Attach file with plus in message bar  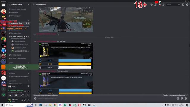[35, 98]
